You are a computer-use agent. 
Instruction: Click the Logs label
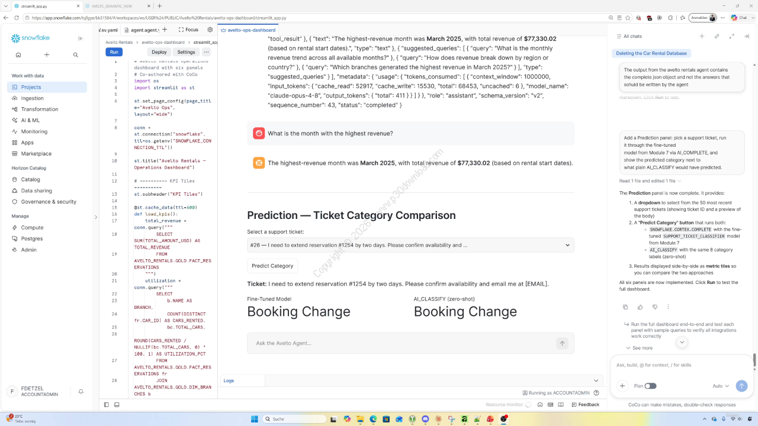[229, 380]
